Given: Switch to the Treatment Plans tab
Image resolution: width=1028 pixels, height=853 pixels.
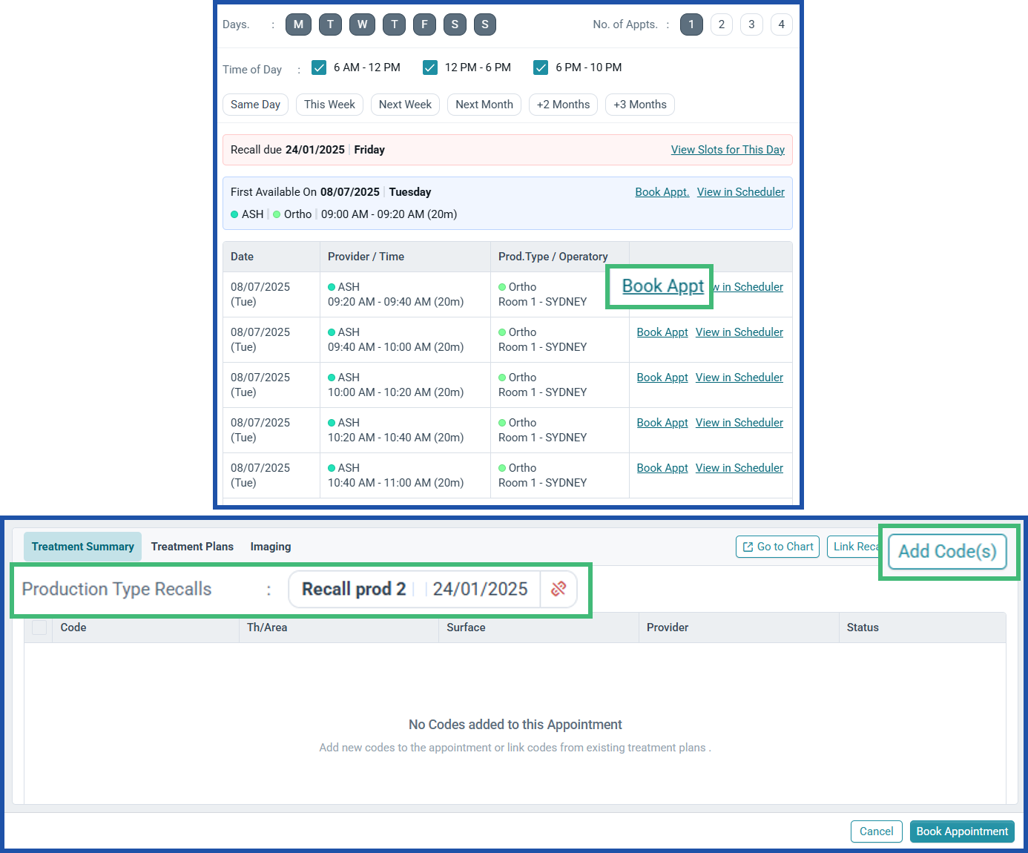Looking at the screenshot, I should click(192, 547).
